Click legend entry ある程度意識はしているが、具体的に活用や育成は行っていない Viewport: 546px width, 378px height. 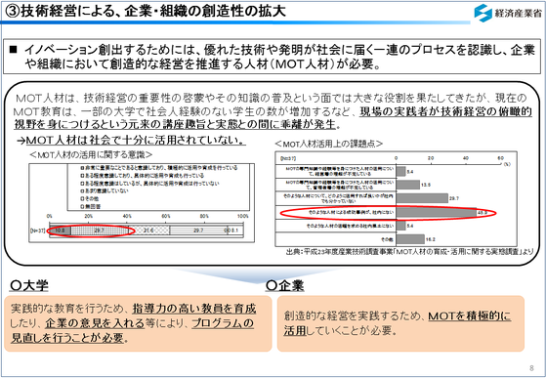pos(149,183)
